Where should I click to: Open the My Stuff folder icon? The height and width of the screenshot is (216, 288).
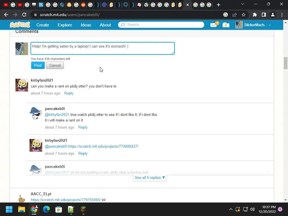[226, 25]
